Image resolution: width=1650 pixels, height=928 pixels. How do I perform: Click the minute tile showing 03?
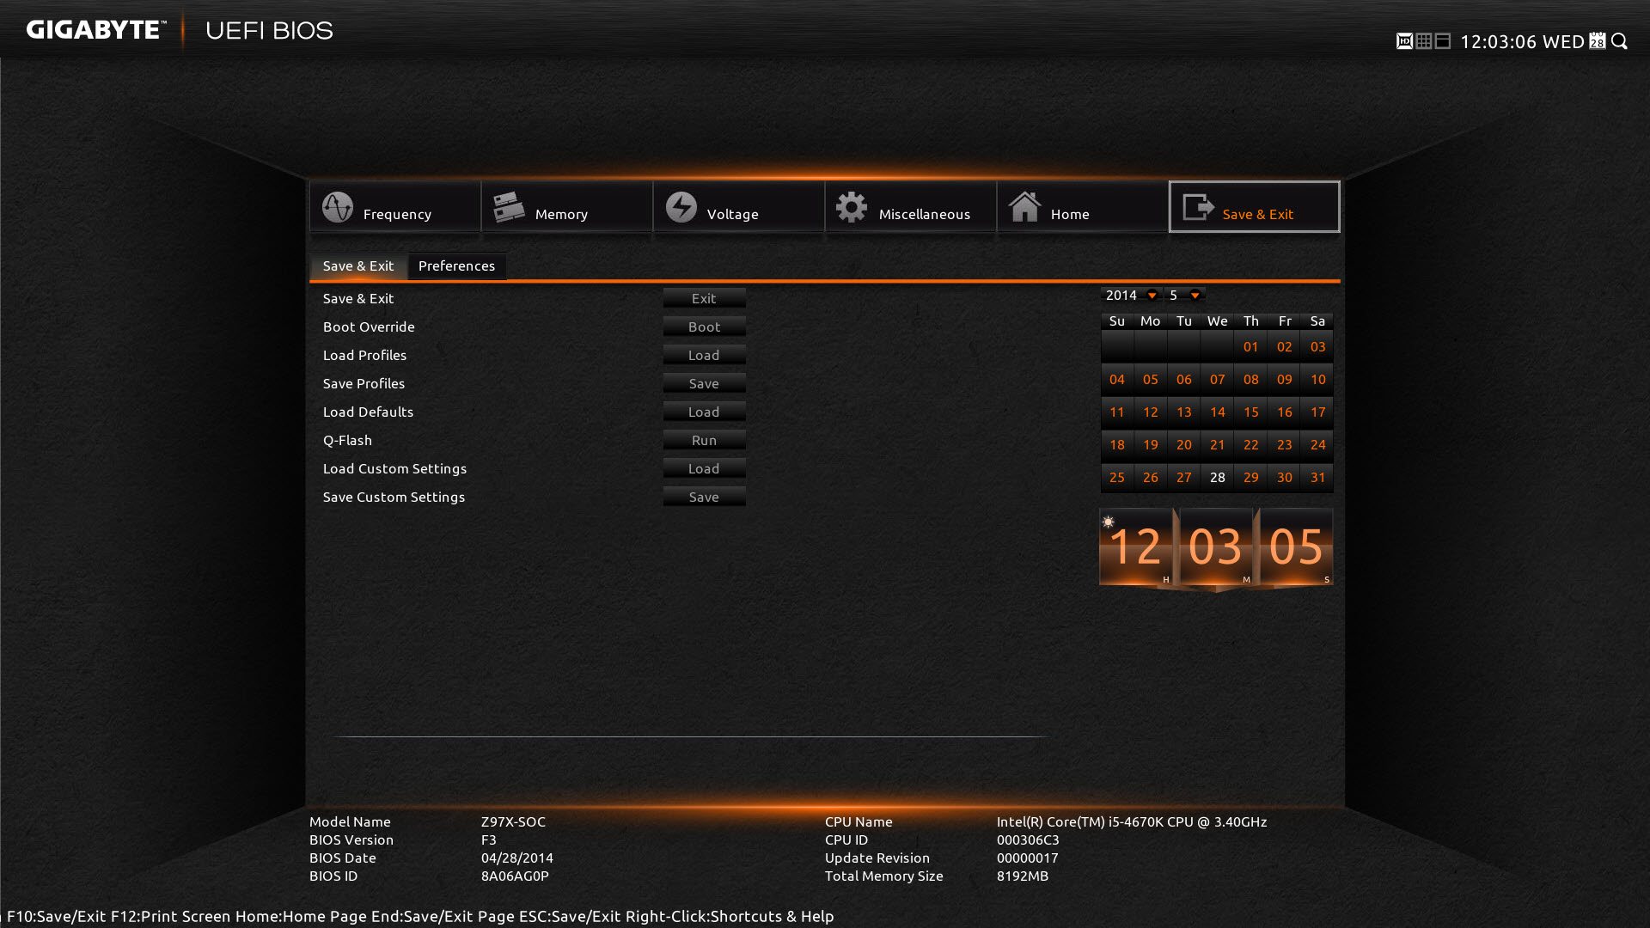coord(1216,546)
